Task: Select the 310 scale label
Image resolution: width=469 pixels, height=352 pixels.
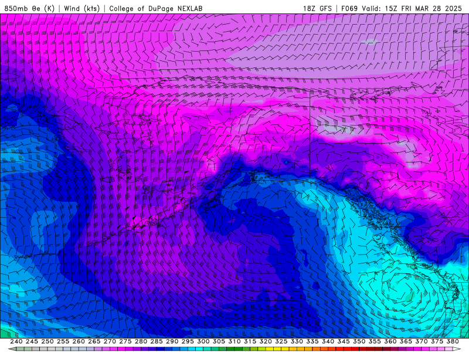Action: pos(235,341)
